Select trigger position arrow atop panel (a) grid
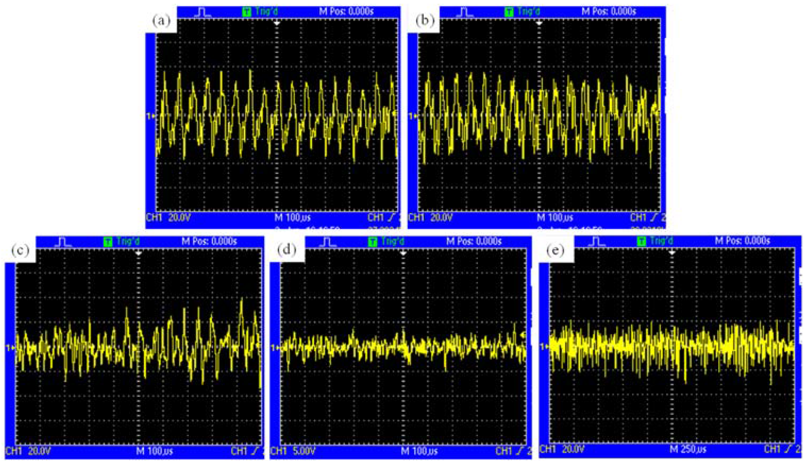This screenshot has height=464, width=806. [x=277, y=23]
